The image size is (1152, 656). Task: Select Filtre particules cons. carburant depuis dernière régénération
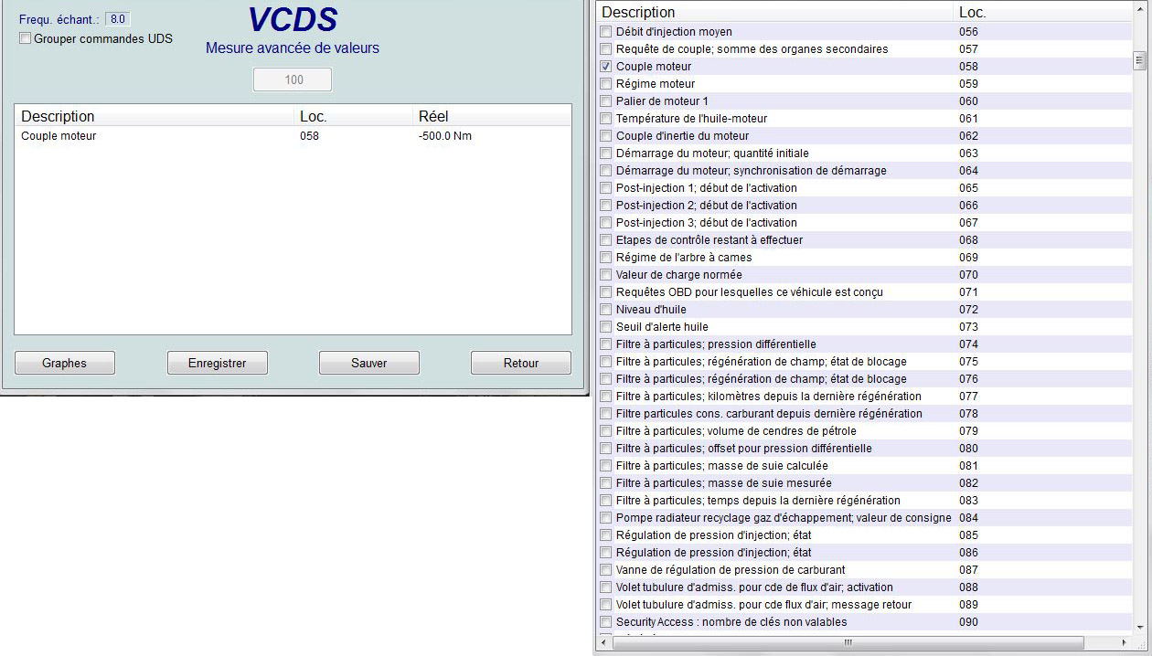point(864,414)
